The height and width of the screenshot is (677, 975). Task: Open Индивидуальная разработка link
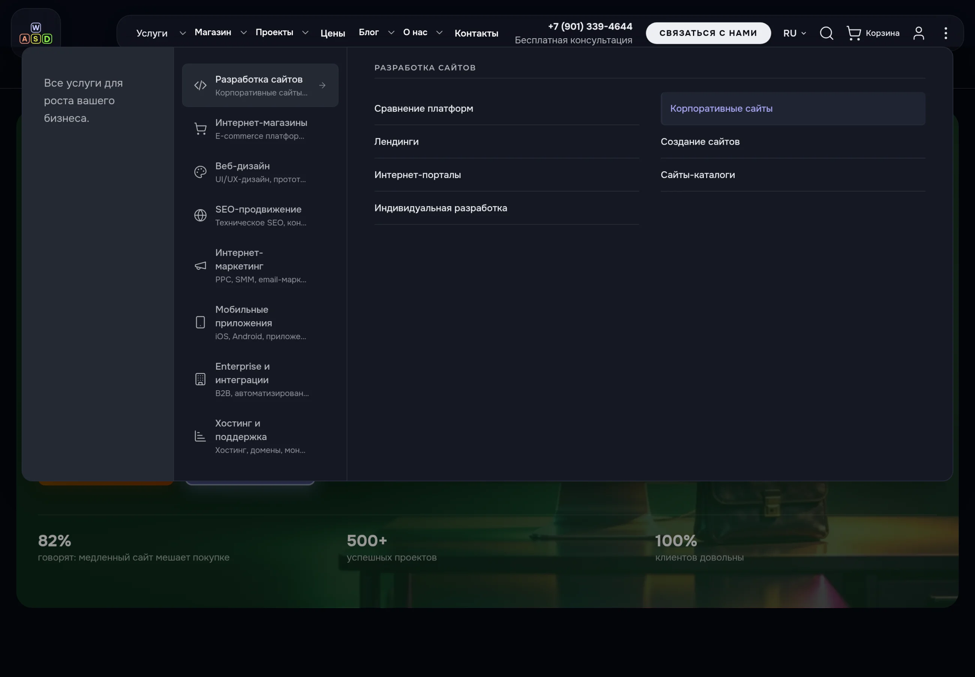coord(507,208)
